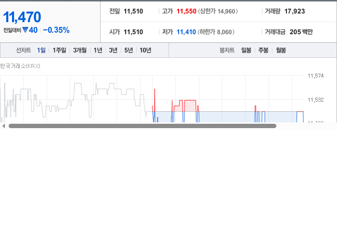
Task: Click the -0.35% change value
Action: (56, 30)
